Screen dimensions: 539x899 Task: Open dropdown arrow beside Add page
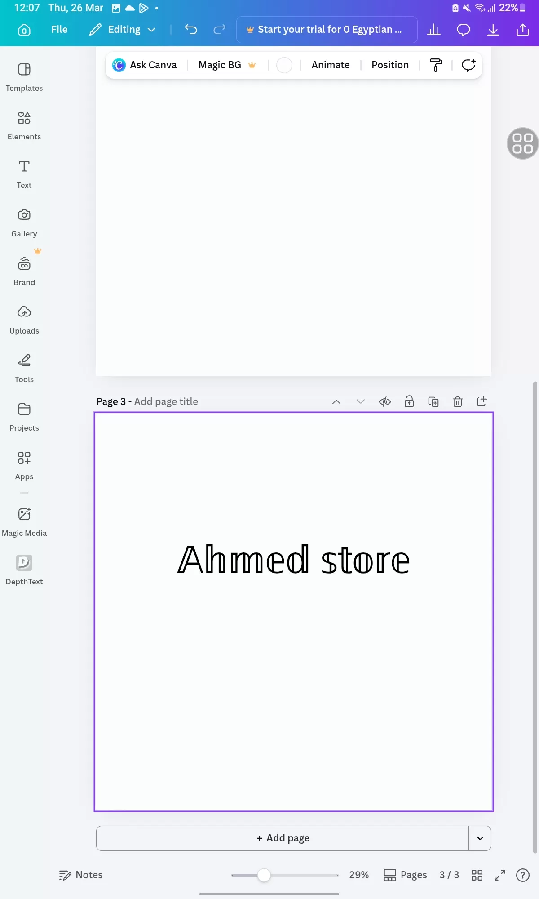tap(480, 838)
